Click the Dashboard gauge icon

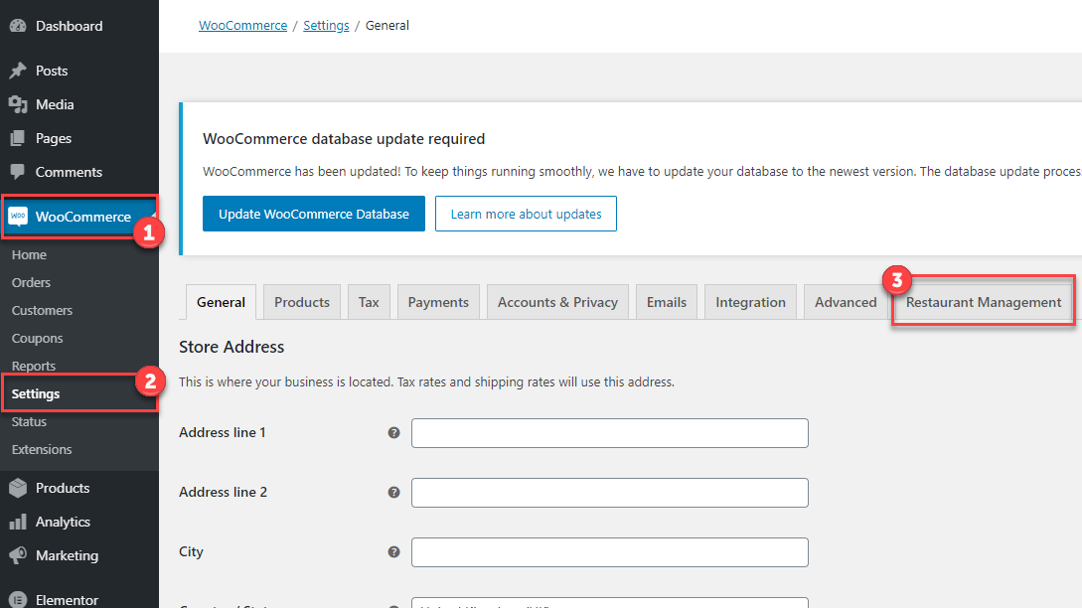[18, 26]
